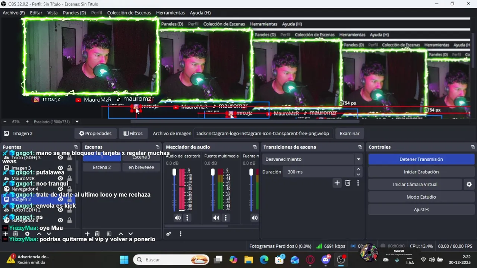Open the Windows Start menu

[x=124, y=259]
